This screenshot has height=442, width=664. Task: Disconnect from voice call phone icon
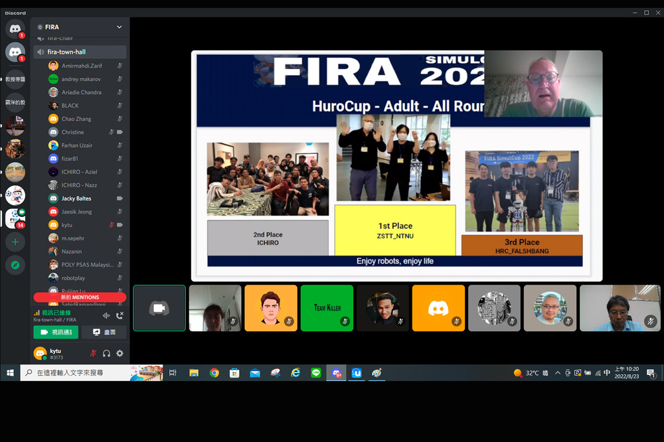[x=120, y=315]
